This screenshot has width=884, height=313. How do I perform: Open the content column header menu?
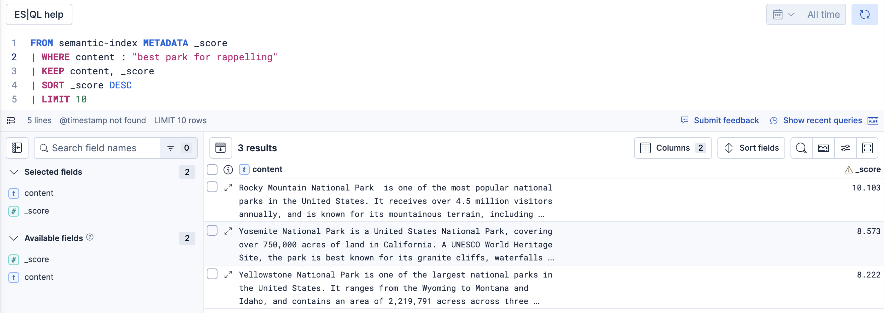click(x=267, y=169)
